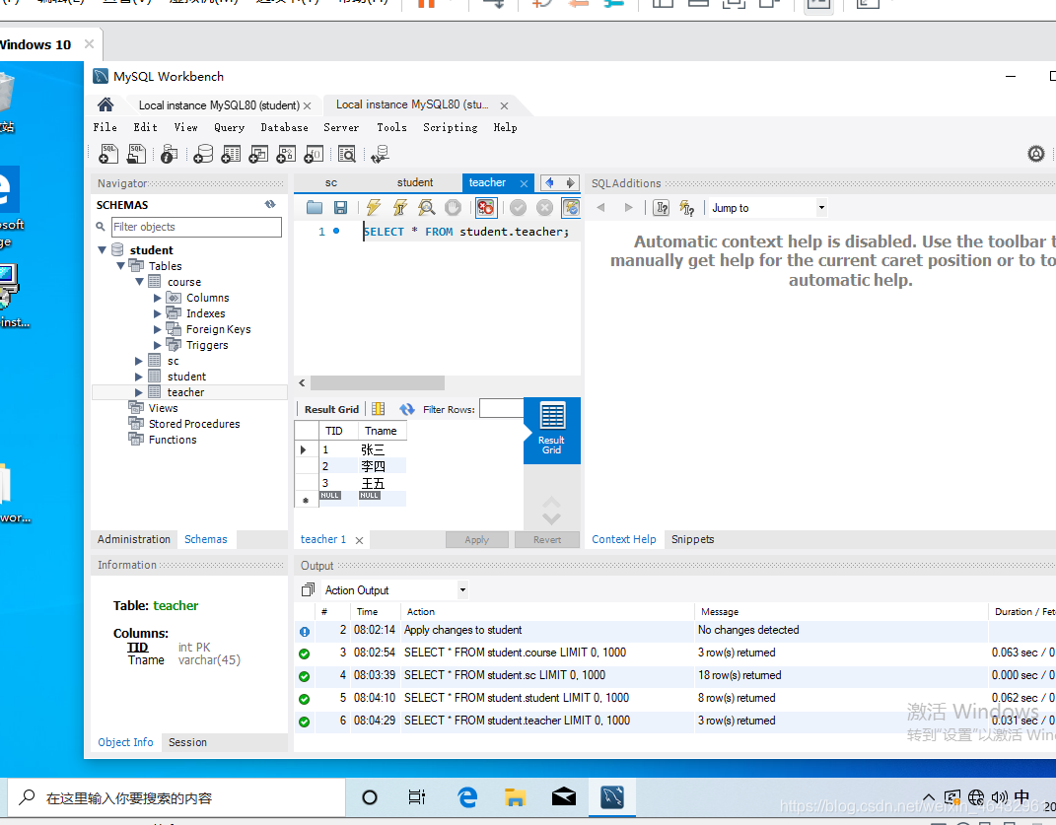
Task: Expand the Indexes node
Action: pyautogui.click(x=158, y=313)
